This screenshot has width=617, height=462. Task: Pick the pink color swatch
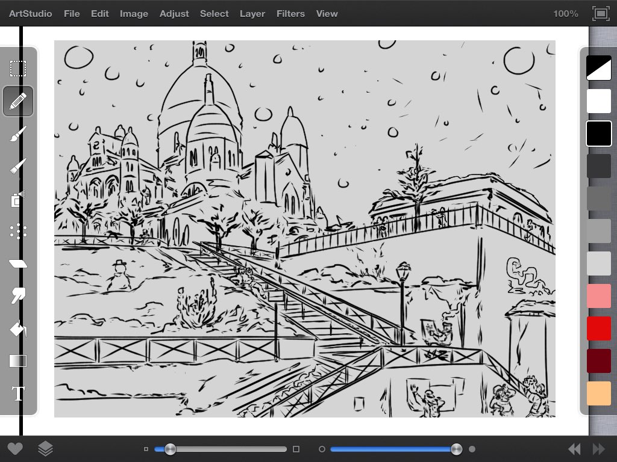coord(598,296)
